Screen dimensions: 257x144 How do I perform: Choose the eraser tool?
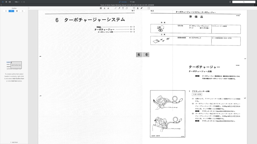pos(119,8)
